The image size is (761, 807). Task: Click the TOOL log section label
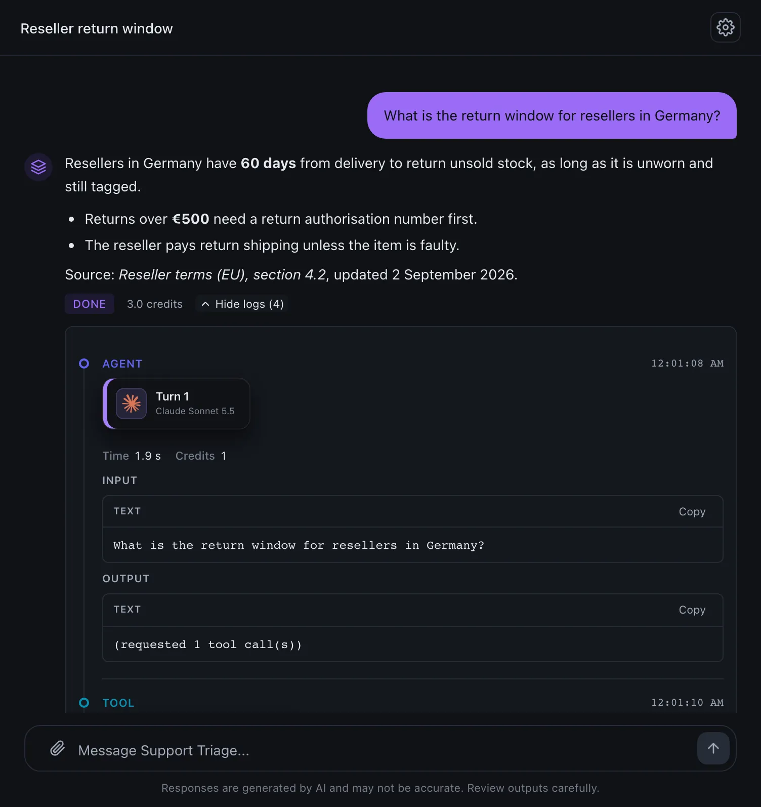(118, 703)
